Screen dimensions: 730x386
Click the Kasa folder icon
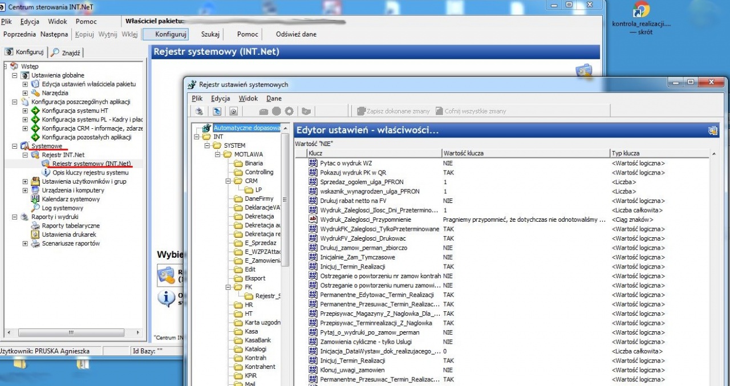(x=238, y=331)
